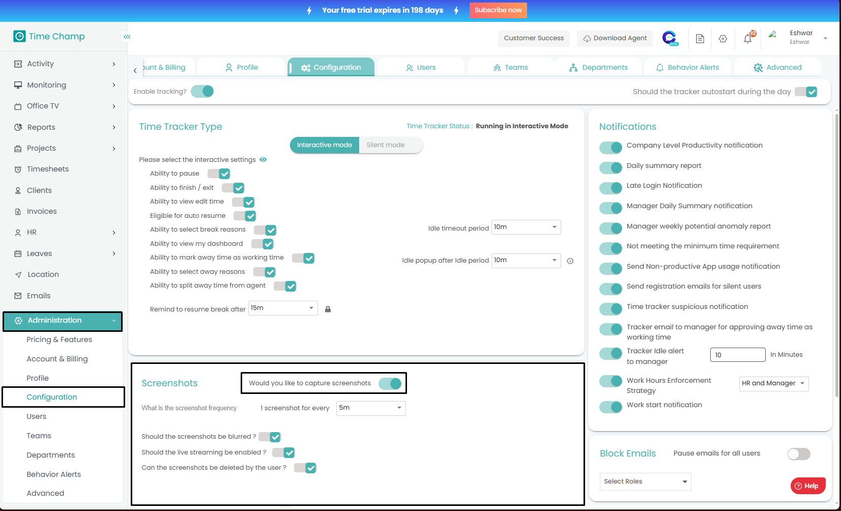The height and width of the screenshot is (511, 841).
Task: Open Behavior Alerts in the sidebar
Action: pyautogui.click(x=54, y=474)
